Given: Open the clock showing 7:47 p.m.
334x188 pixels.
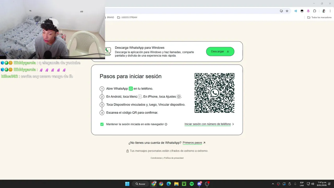Looking at the screenshot, I should coord(322,184).
